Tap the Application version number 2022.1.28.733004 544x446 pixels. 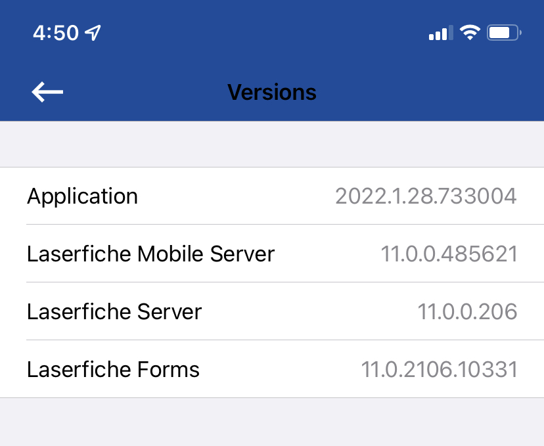(426, 196)
